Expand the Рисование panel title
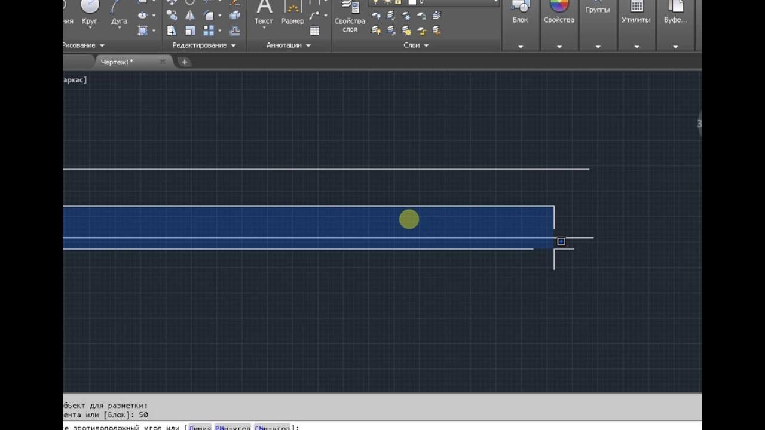The image size is (765, 430). click(x=84, y=45)
